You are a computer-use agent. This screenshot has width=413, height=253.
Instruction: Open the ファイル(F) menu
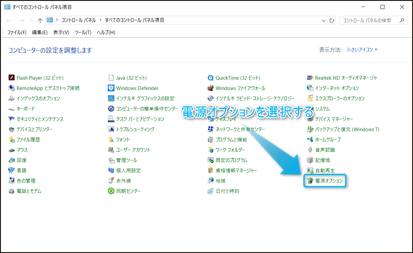click(17, 32)
